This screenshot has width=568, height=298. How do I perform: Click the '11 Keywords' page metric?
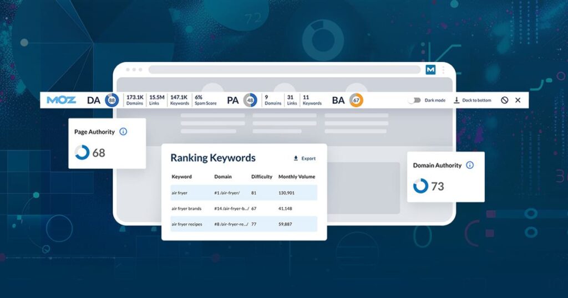[x=312, y=100]
